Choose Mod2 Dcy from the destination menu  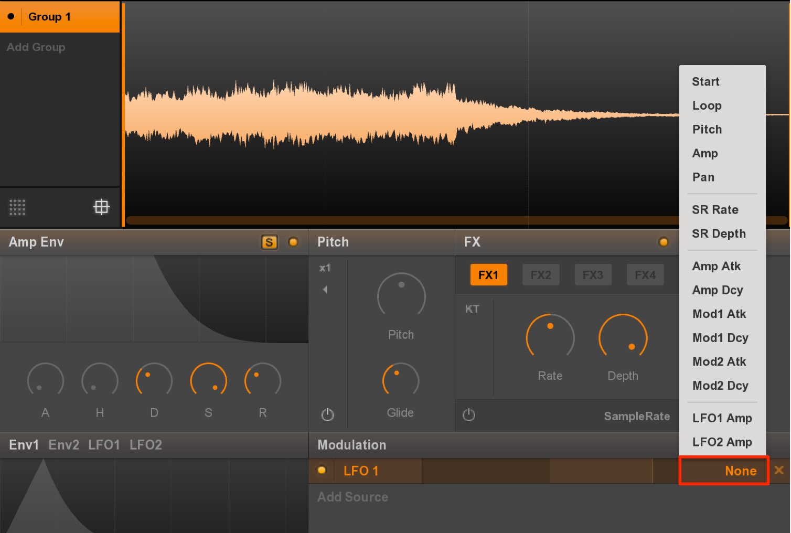tap(722, 386)
